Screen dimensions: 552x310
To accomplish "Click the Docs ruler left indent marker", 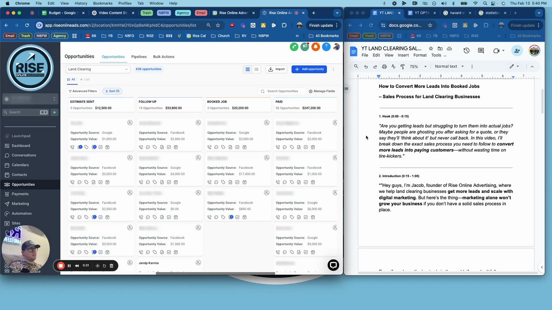I will (x=379, y=77).
